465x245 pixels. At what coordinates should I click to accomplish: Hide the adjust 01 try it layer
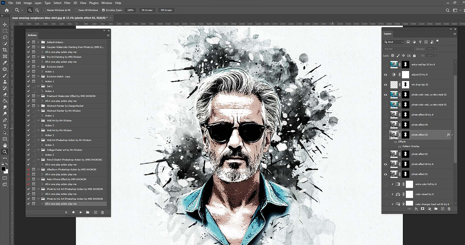pos(385,74)
